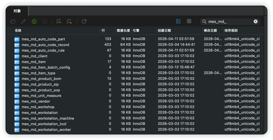The image size is (273, 140).
Task: Click table icon of mes_md_workstation_worker
Action: 17,129
